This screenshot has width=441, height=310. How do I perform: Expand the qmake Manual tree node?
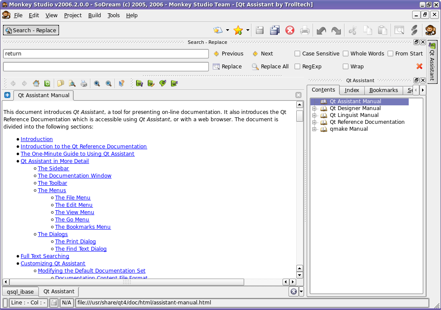pyautogui.click(x=314, y=129)
